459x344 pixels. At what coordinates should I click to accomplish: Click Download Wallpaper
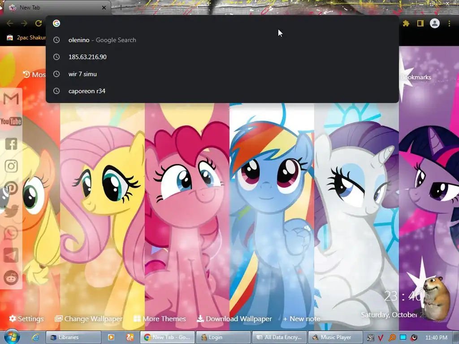click(234, 318)
